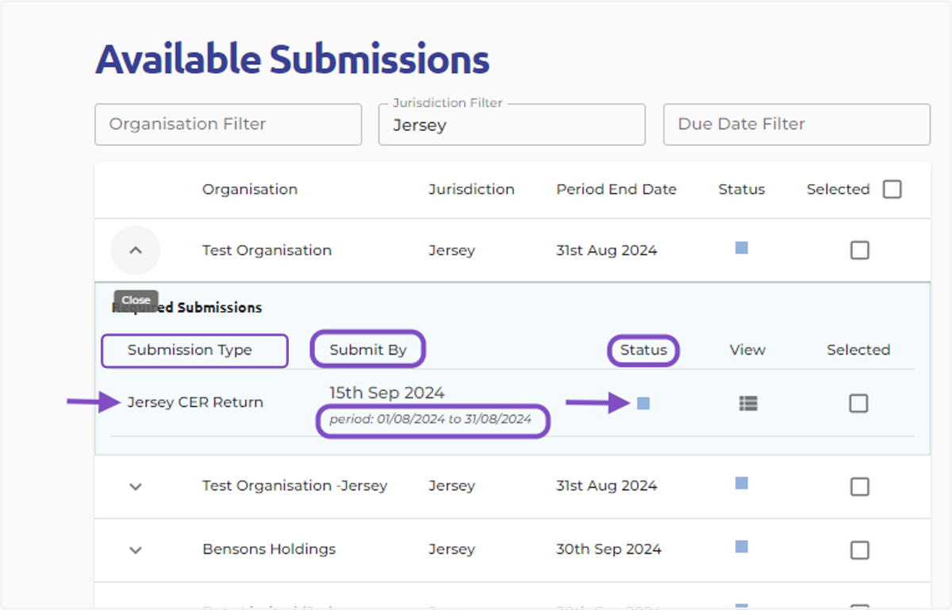Click the Status sub-header in Required Submissions
The image size is (952, 610).
643,350
